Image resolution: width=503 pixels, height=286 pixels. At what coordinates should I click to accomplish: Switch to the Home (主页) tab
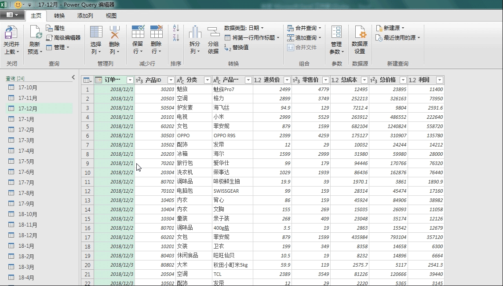[x=36, y=16]
